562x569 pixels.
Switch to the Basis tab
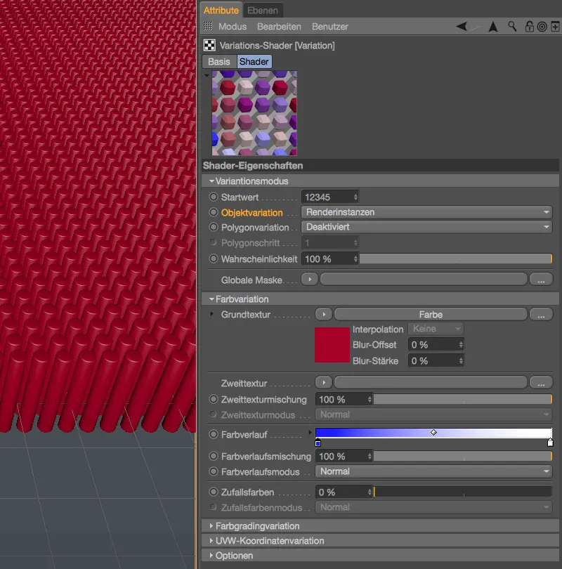[x=218, y=62]
